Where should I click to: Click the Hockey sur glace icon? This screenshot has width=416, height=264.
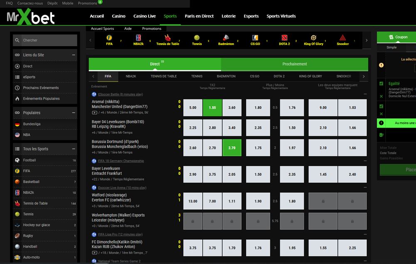pos(17,225)
